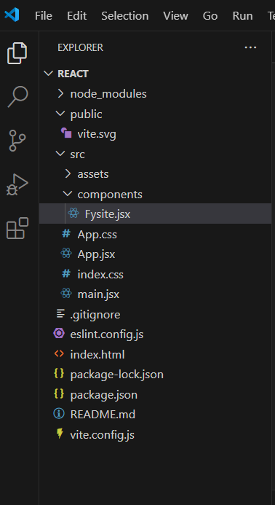The width and height of the screenshot is (275, 505).
Task: Click the info icon beside README.md
Action: (x=59, y=414)
